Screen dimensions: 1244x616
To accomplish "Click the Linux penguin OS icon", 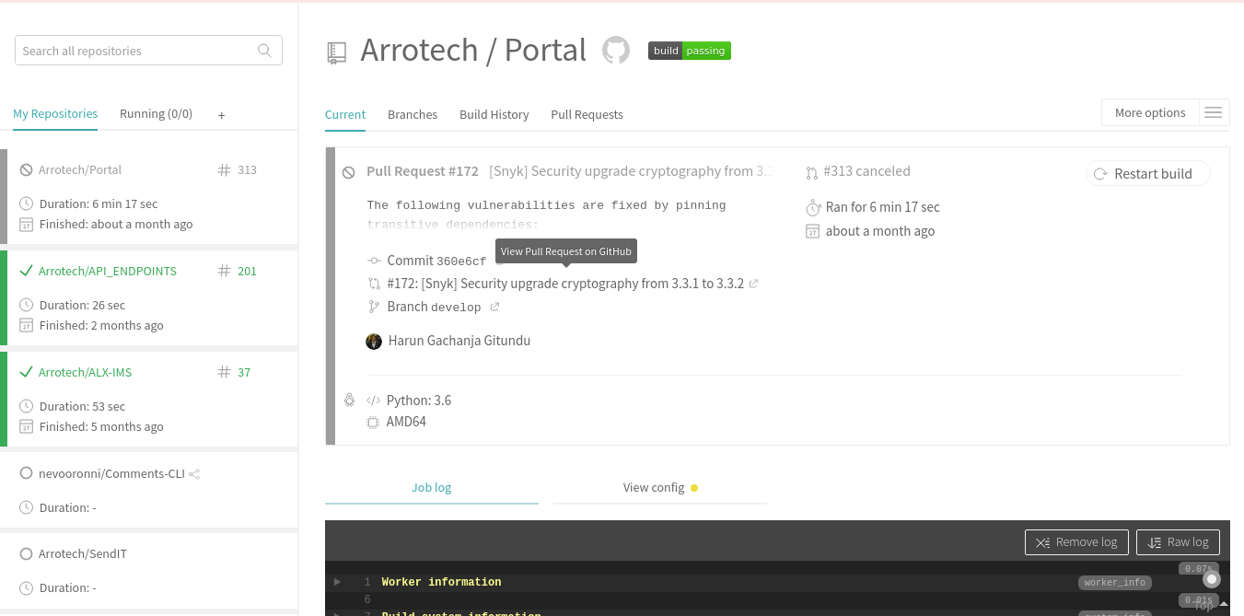I will tap(349, 401).
